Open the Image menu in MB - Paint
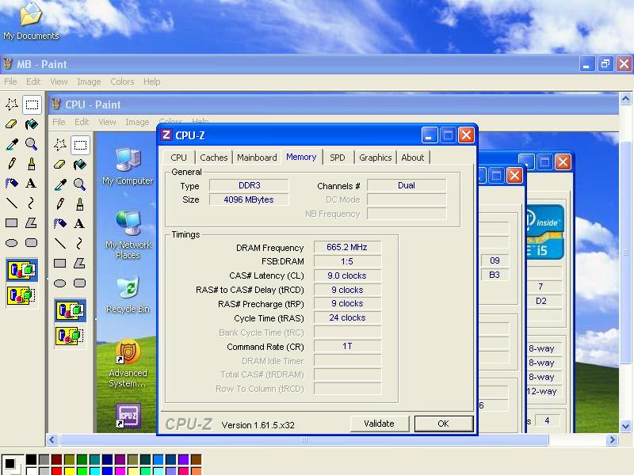Image resolution: width=634 pixels, height=475 pixels. pyautogui.click(x=89, y=82)
